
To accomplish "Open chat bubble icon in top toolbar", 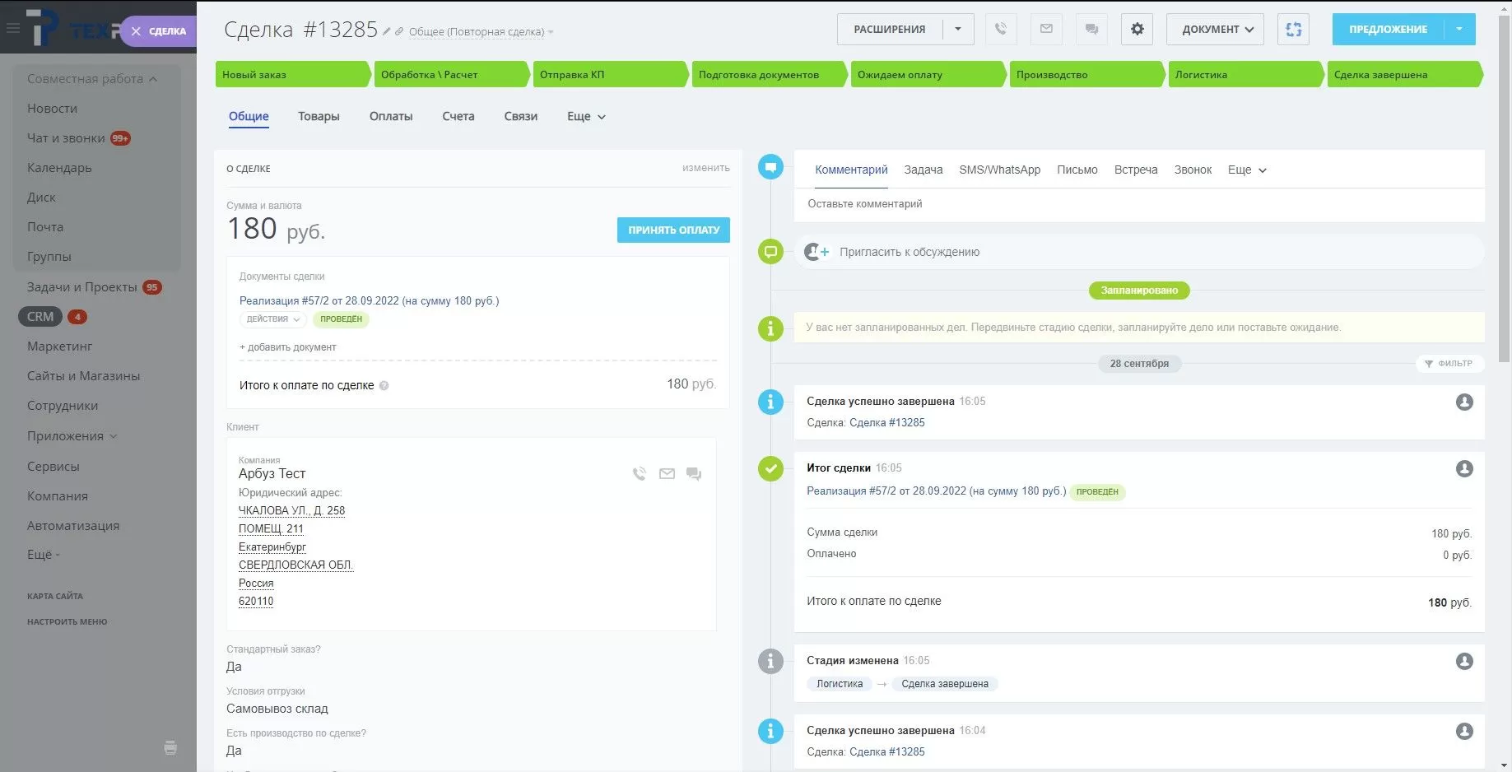I will (1091, 30).
